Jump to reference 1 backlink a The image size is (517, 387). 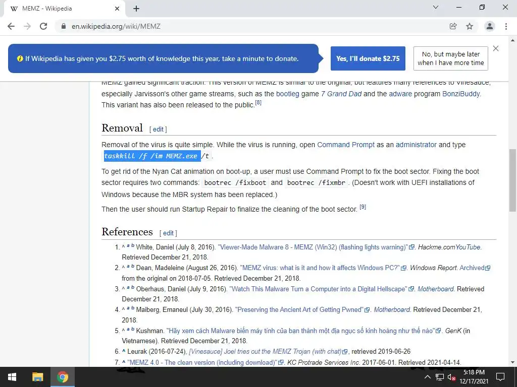128,245
